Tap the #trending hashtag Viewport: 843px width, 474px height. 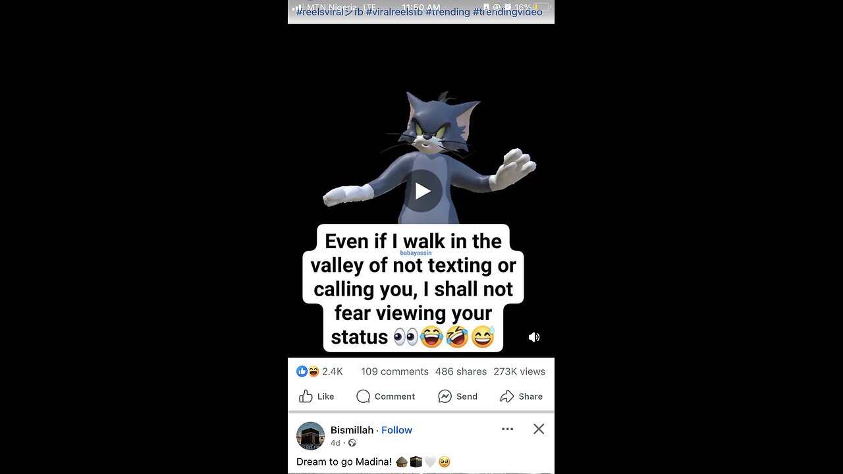(x=448, y=12)
